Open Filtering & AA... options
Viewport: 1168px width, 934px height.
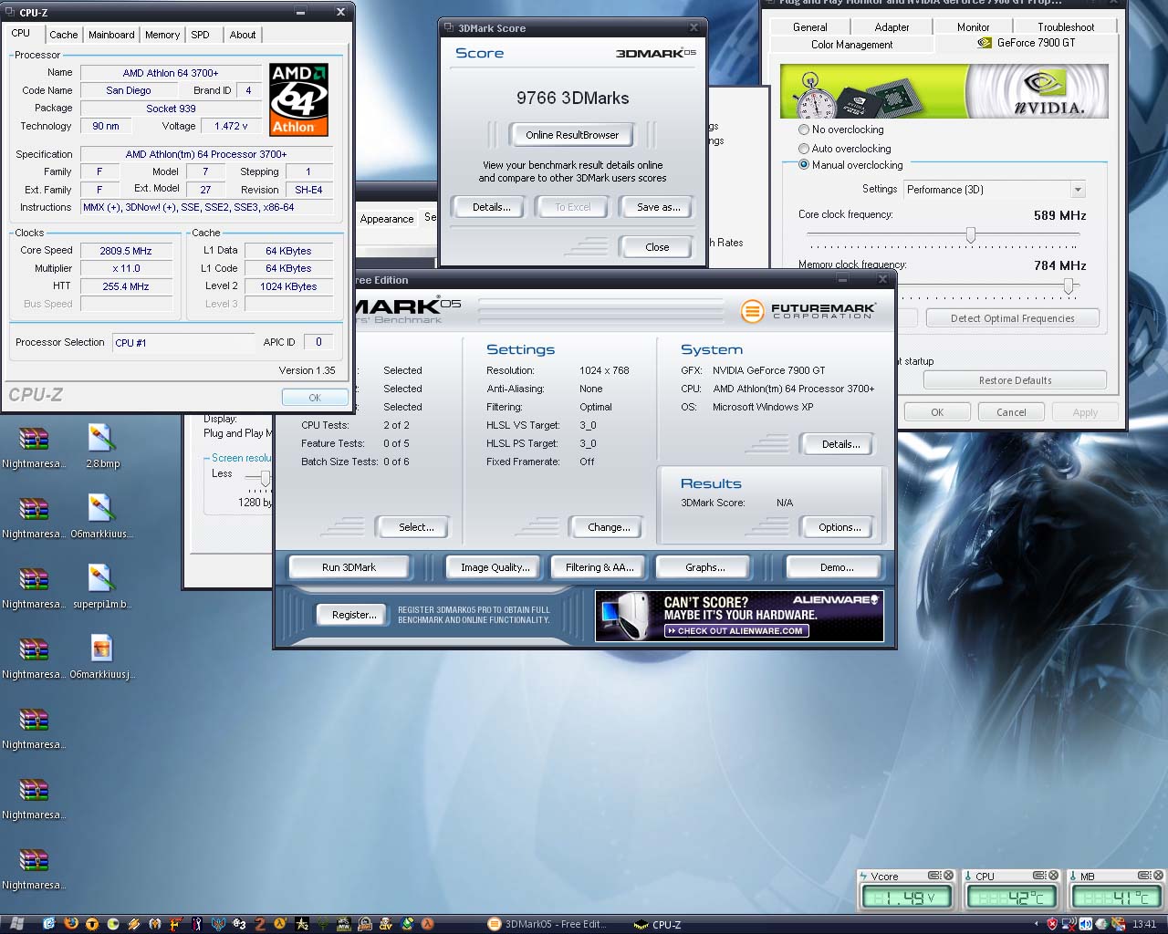tap(600, 567)
